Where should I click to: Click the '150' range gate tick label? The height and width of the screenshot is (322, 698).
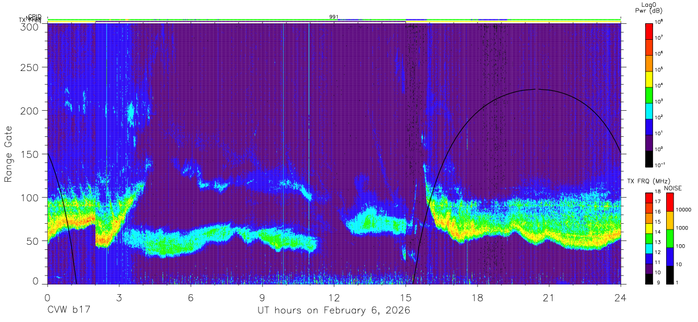click(30, 154)
